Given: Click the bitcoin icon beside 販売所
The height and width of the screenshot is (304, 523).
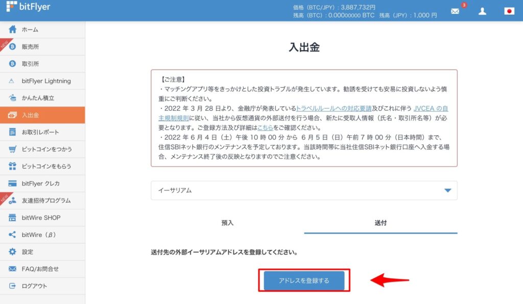Looking at the screenshot, I should pyautogui.click(x=12, y=46).
